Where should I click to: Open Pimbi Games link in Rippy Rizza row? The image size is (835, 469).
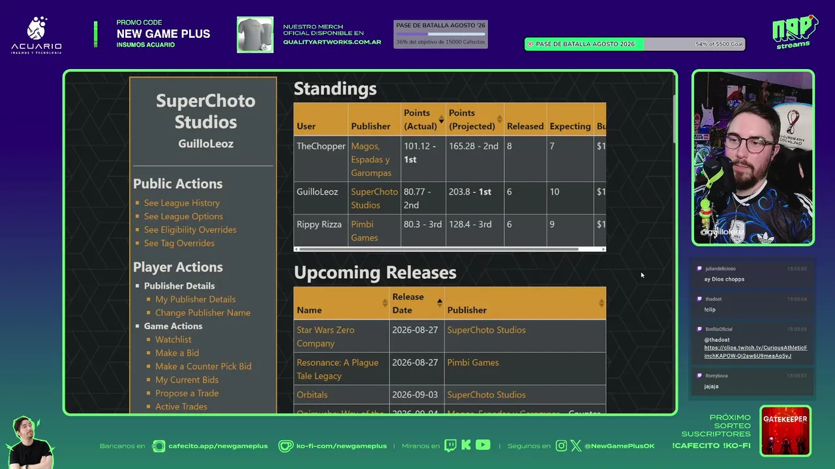point(364,231)
